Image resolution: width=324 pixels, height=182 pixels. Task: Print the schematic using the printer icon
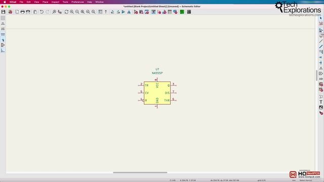point(22,12)
